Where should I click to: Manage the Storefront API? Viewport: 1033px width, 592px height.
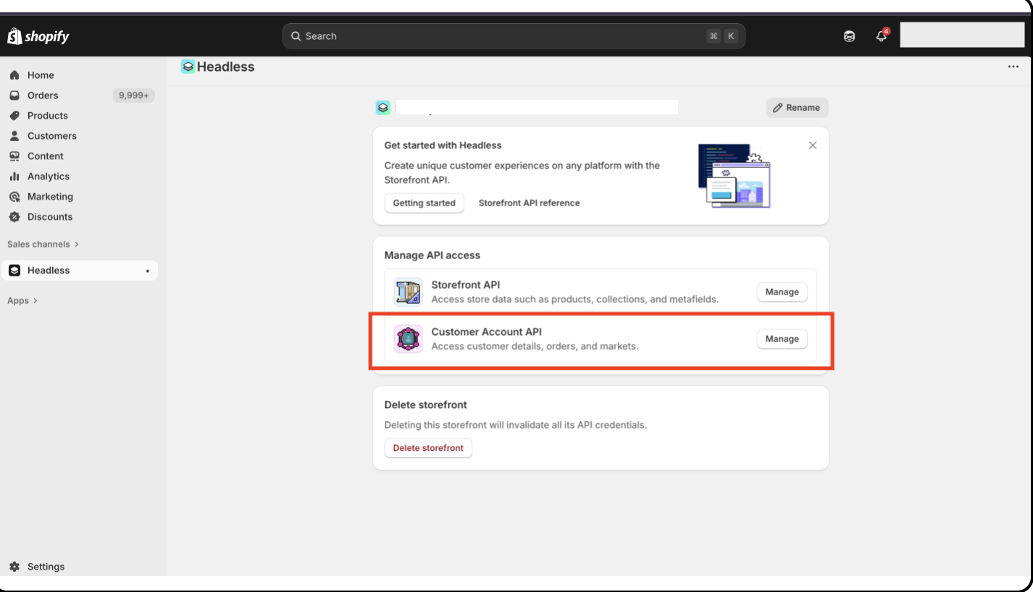(x=782, y=292)
